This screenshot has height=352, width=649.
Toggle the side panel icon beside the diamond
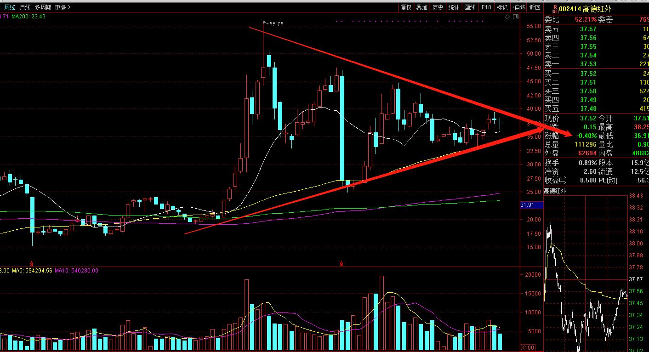(516, 17)
